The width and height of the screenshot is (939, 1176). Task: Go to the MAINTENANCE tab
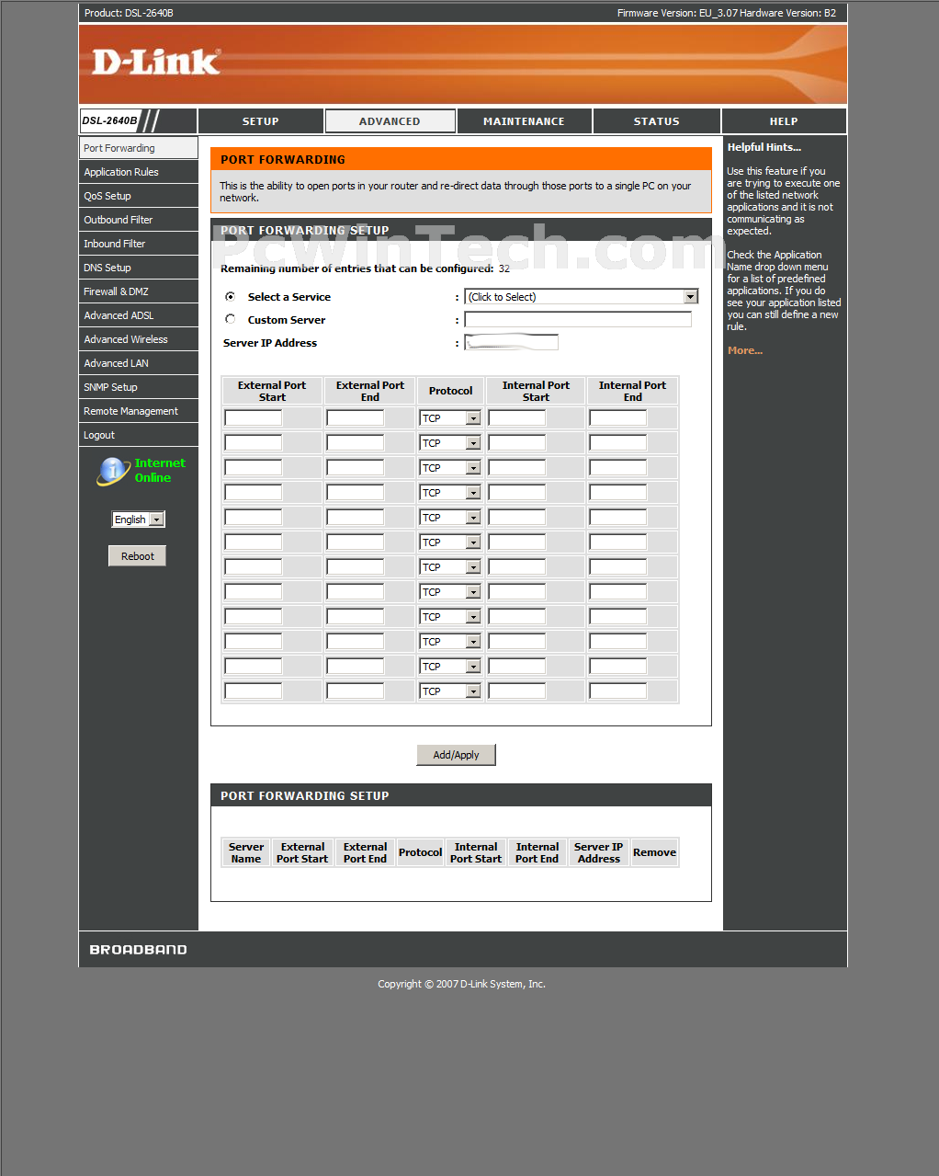coord(524,121)
